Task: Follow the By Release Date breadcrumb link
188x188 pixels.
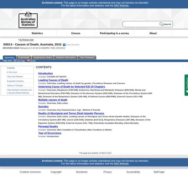Action: 26,40
